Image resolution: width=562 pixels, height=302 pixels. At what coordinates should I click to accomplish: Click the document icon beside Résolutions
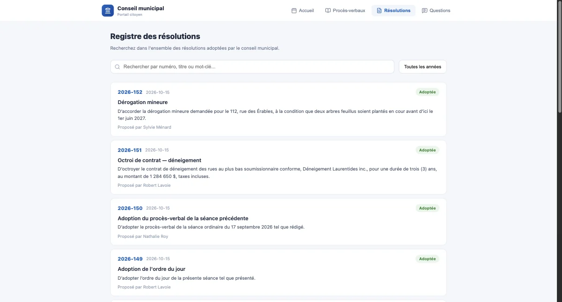click(379, 11)
